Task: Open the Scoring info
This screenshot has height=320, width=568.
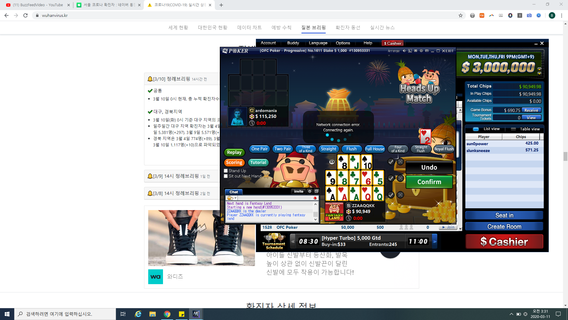Action: point(234,162)
